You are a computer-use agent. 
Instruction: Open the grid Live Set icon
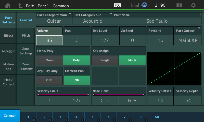pos(179,5)
